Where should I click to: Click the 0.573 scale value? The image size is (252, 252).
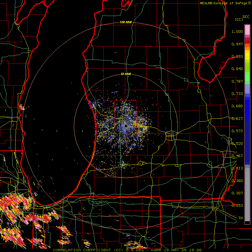[x=237, y=131]
